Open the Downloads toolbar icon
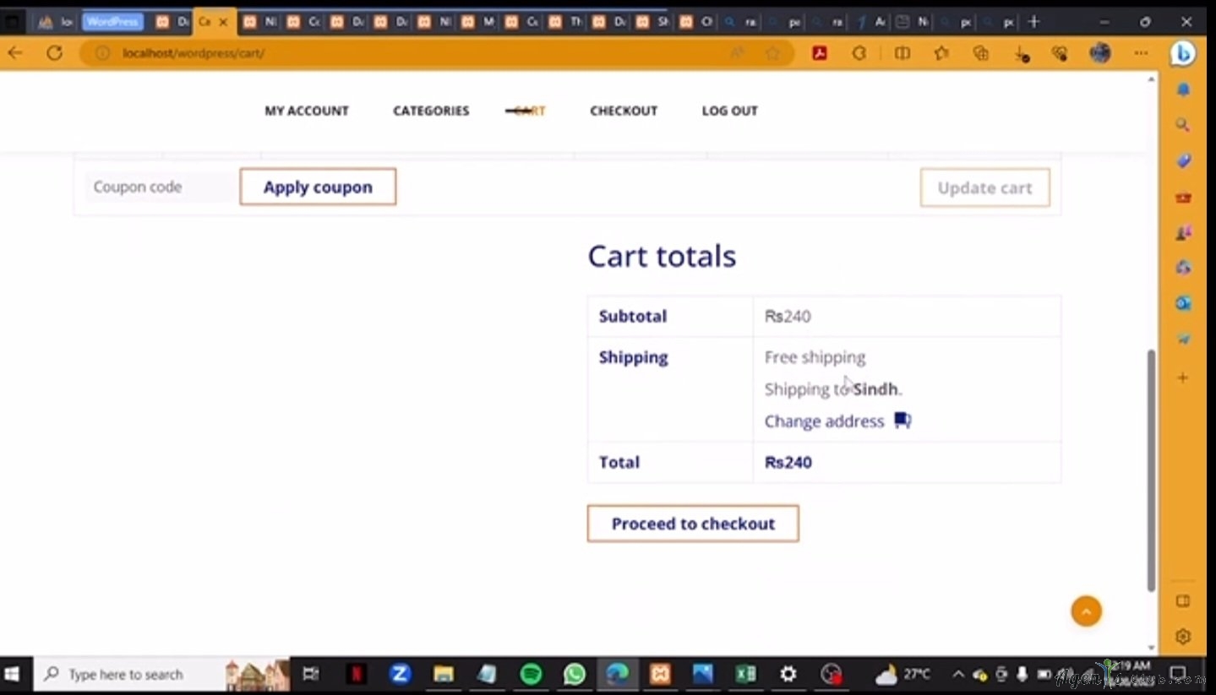 (1022, 54)
